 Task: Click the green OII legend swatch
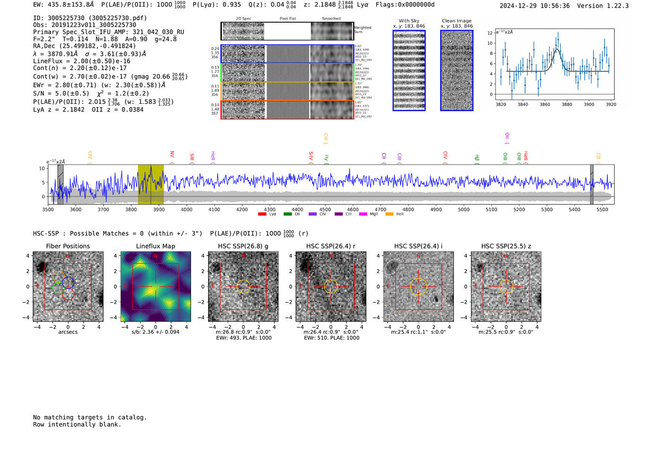(287, 214)
